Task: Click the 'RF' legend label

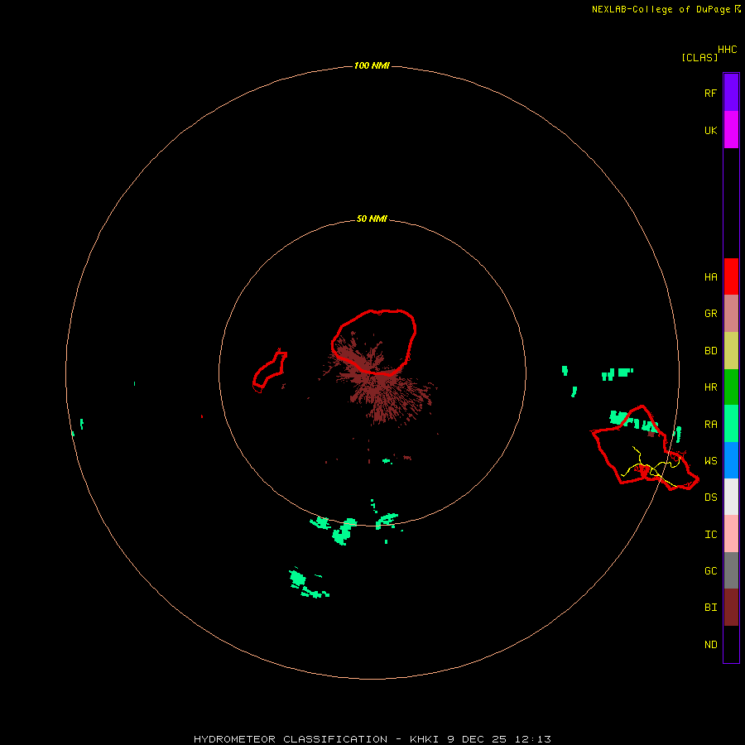Action: click(710, 93)
